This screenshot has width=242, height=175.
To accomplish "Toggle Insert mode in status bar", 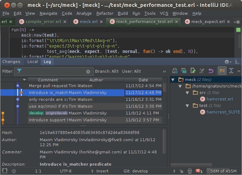I will [102, 171].
